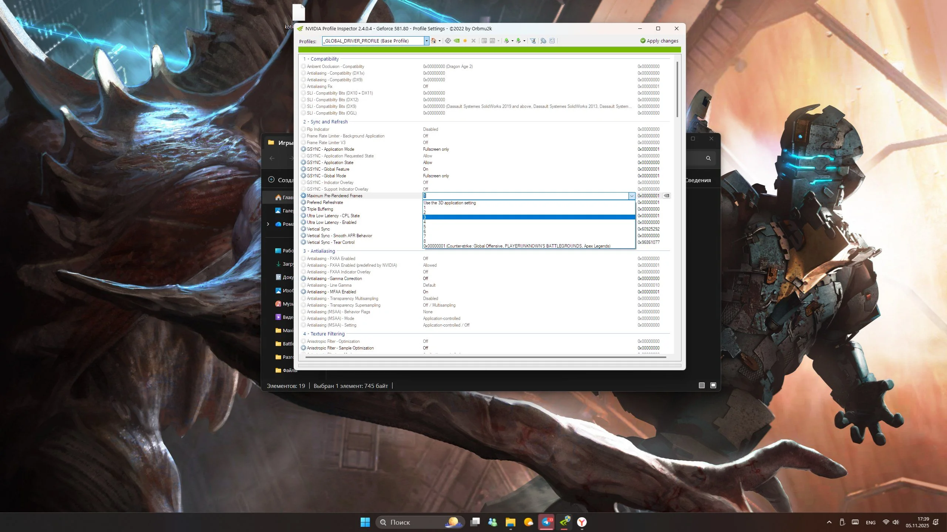Click Apply changes button

pyautogui.click(x=659, y=41)
